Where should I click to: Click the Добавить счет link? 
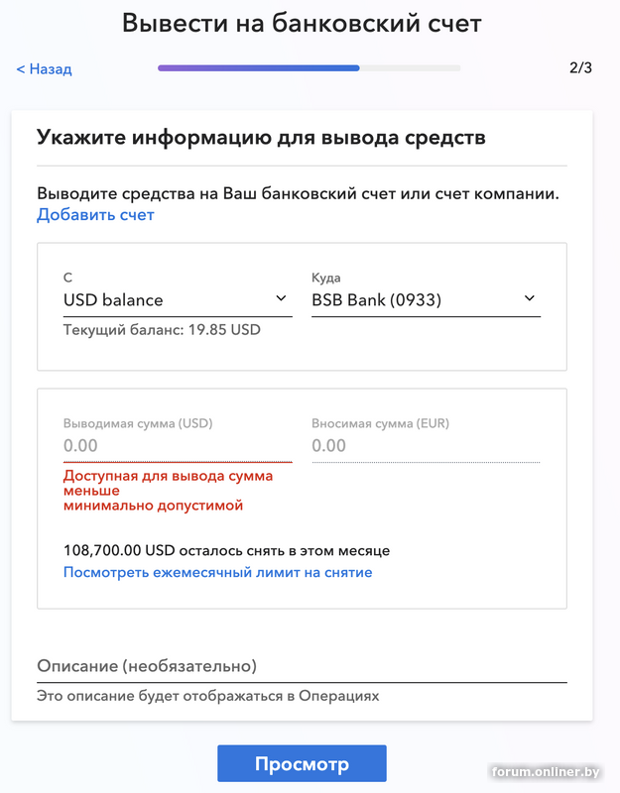point(95,215)
